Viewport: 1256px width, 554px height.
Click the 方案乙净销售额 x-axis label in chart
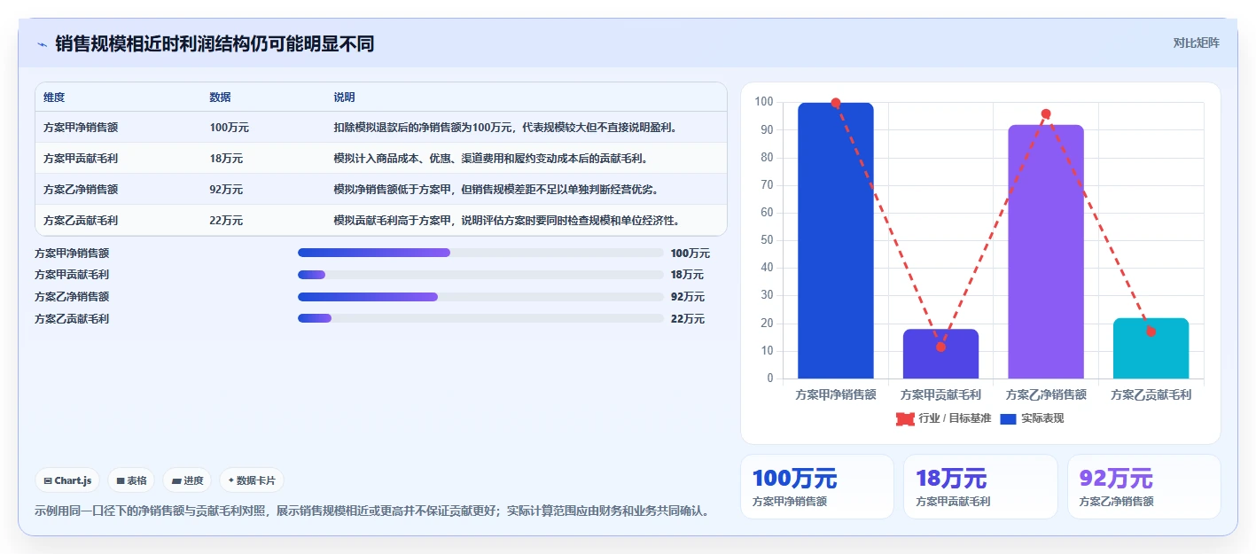coord(1046,394)
